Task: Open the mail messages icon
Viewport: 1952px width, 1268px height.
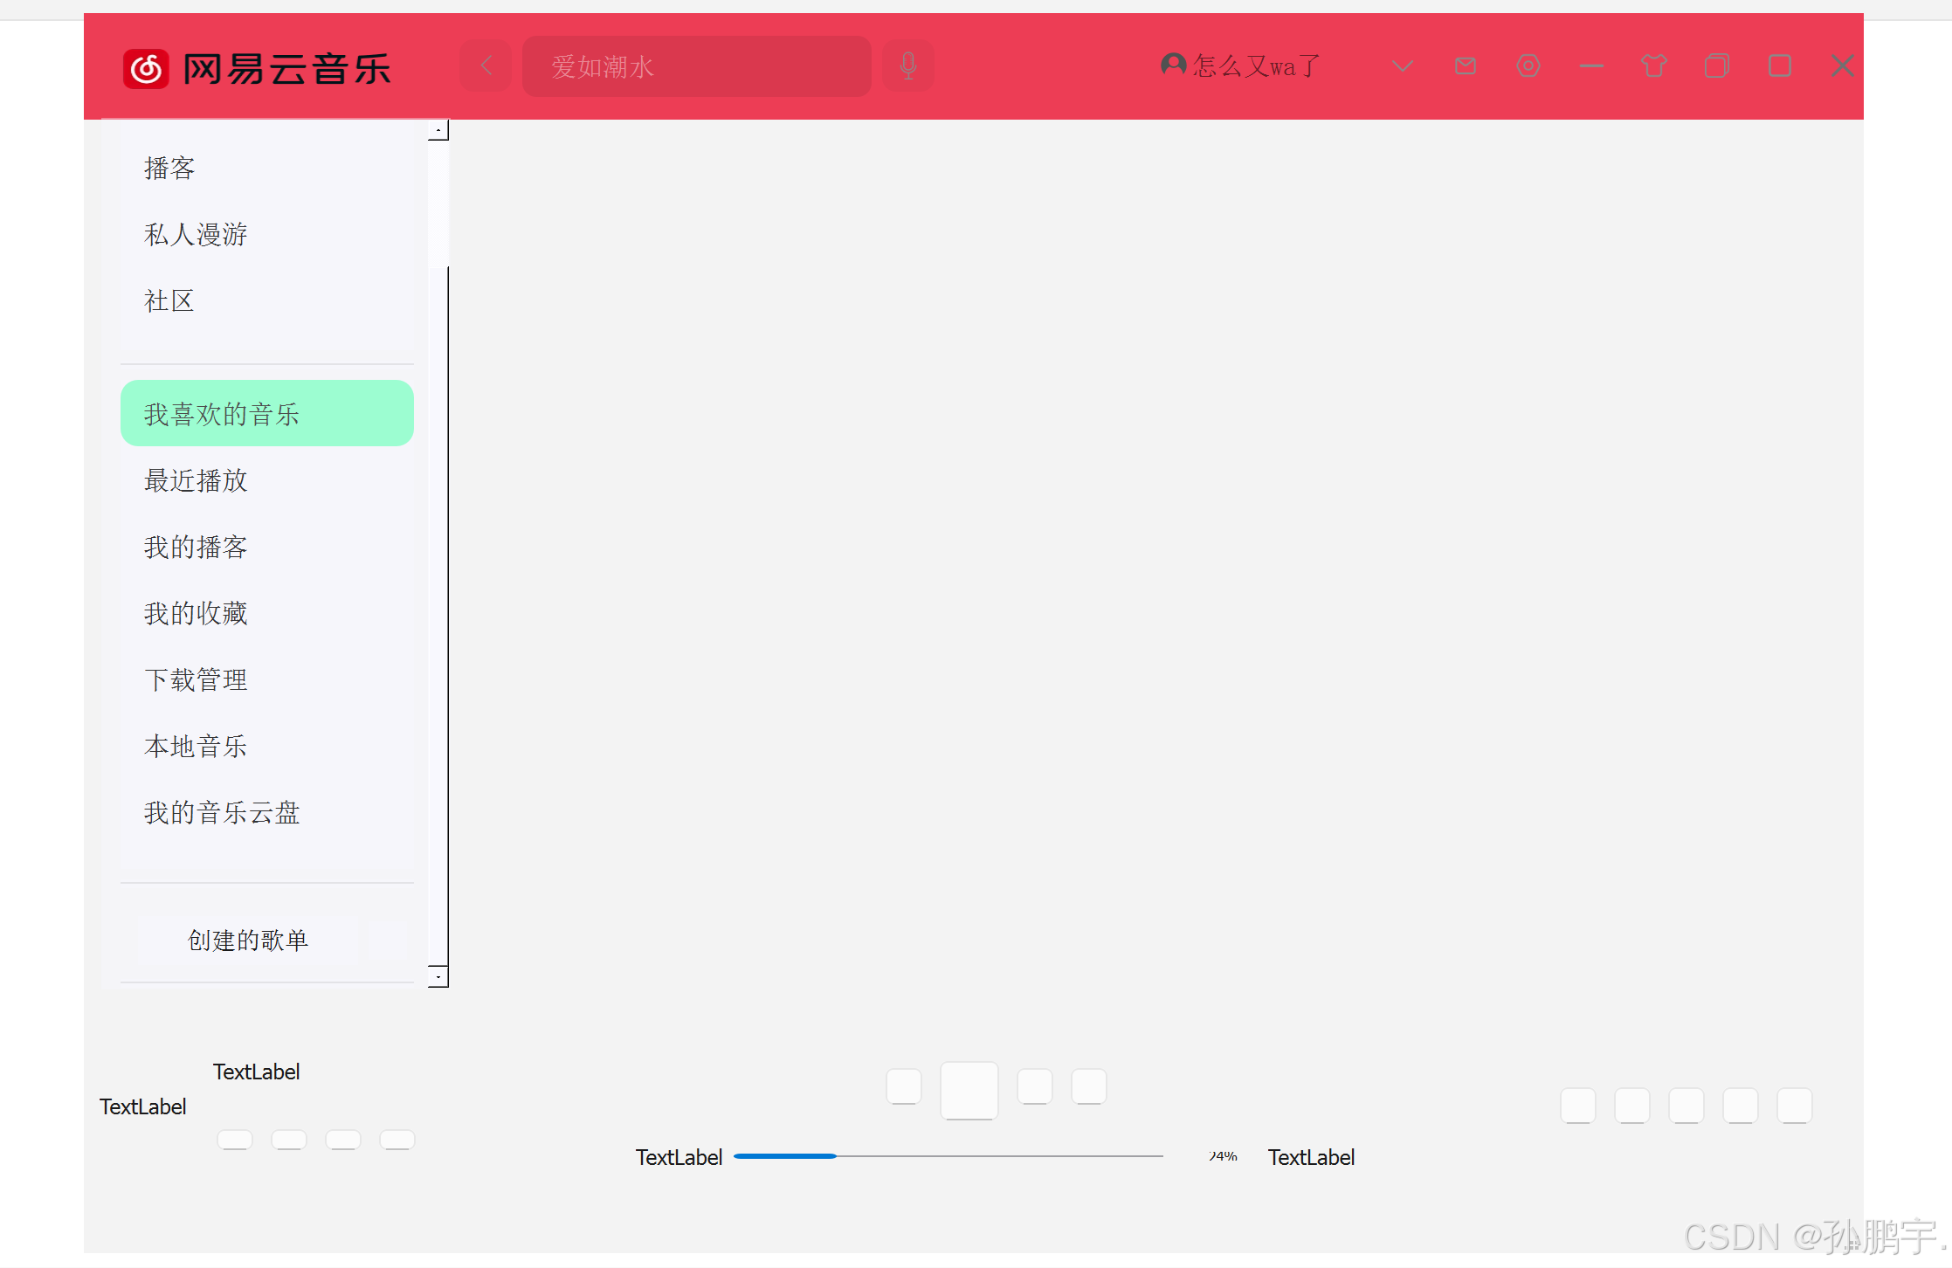Action: coord(1466,66)
